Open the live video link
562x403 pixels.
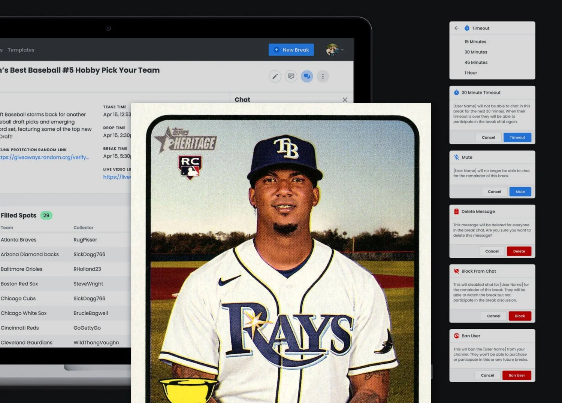point(117,177)
